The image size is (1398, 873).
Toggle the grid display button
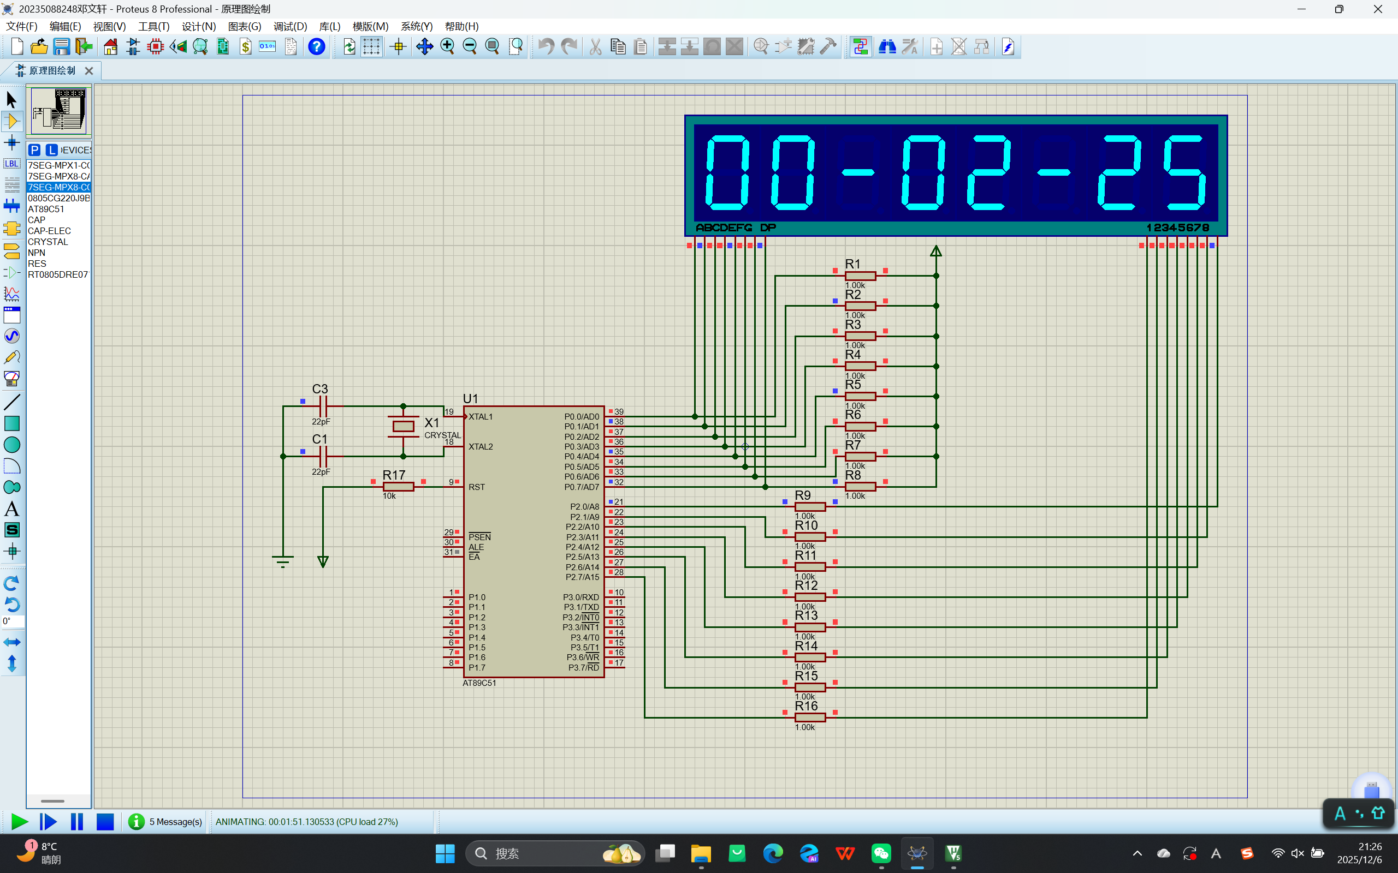(x=371, y=47)
